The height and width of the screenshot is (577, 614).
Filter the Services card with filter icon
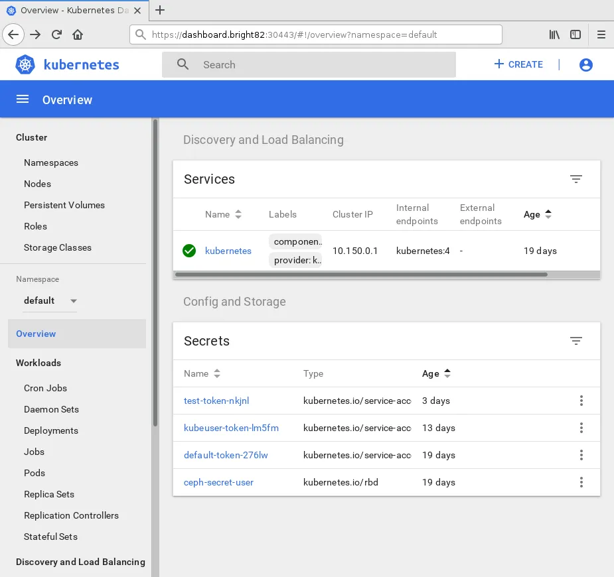[x=576, y=179]
